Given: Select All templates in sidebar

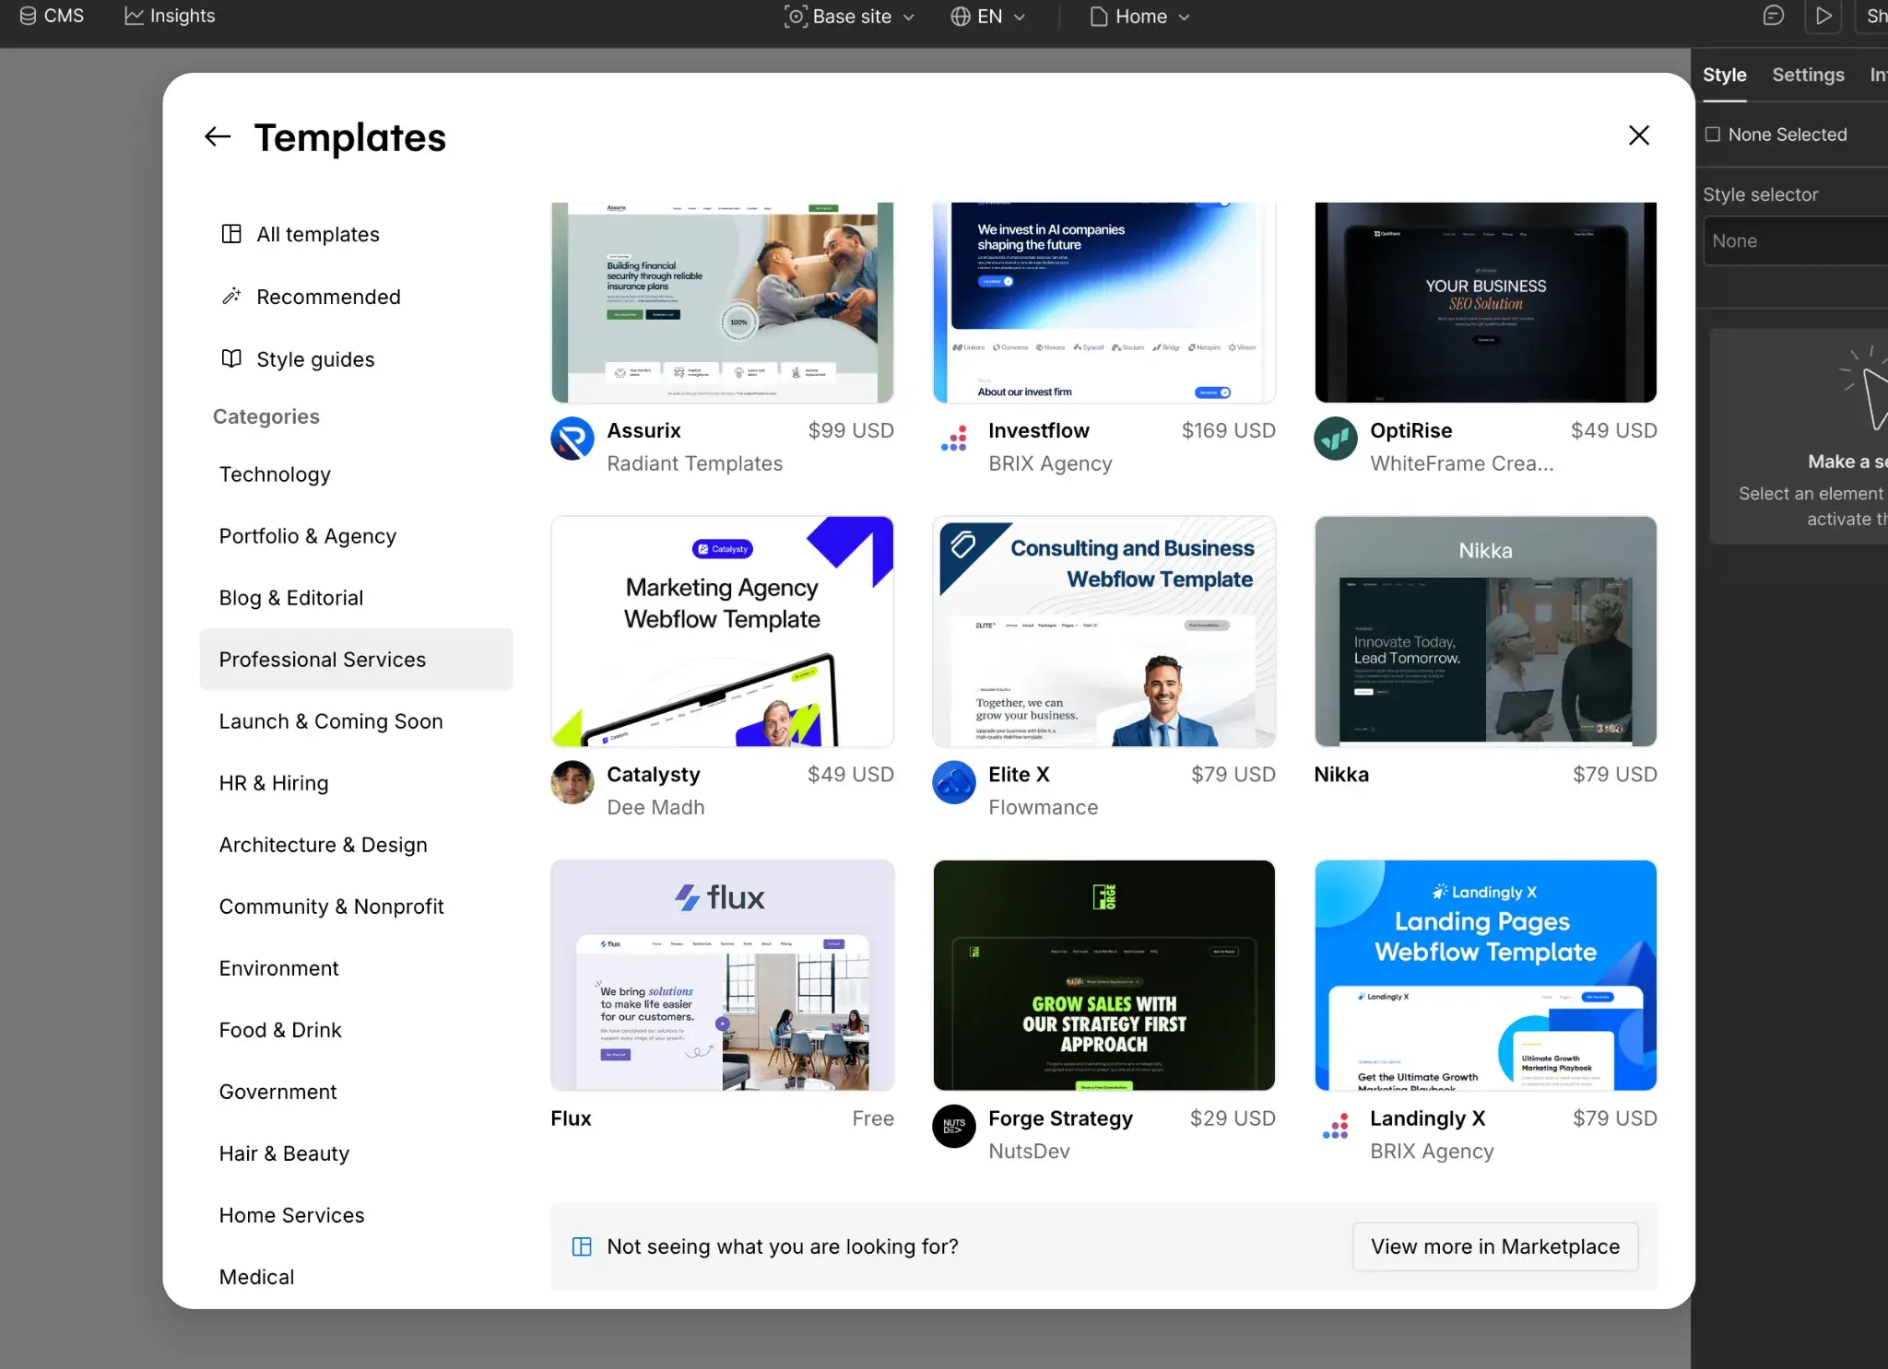Looking at the screenshot, I should click(x=356, y=234).
